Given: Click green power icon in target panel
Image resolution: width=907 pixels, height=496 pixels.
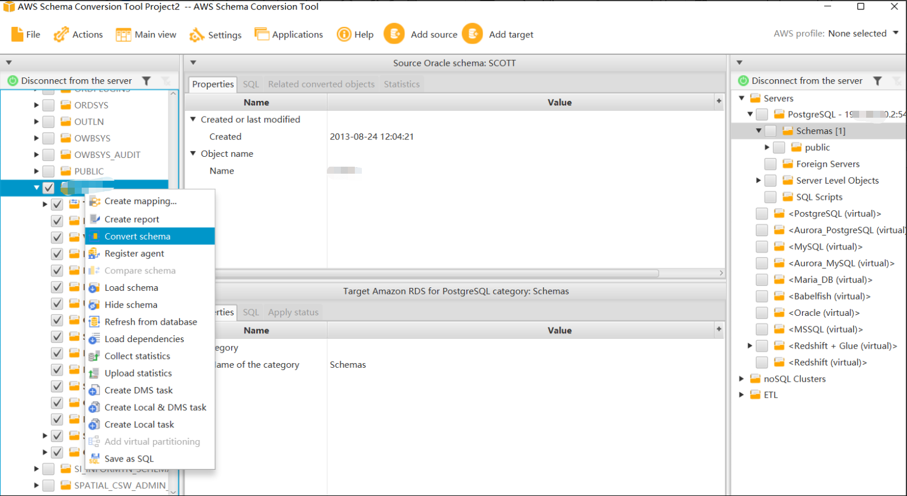Looking at the screenshot, I should 743,81.
